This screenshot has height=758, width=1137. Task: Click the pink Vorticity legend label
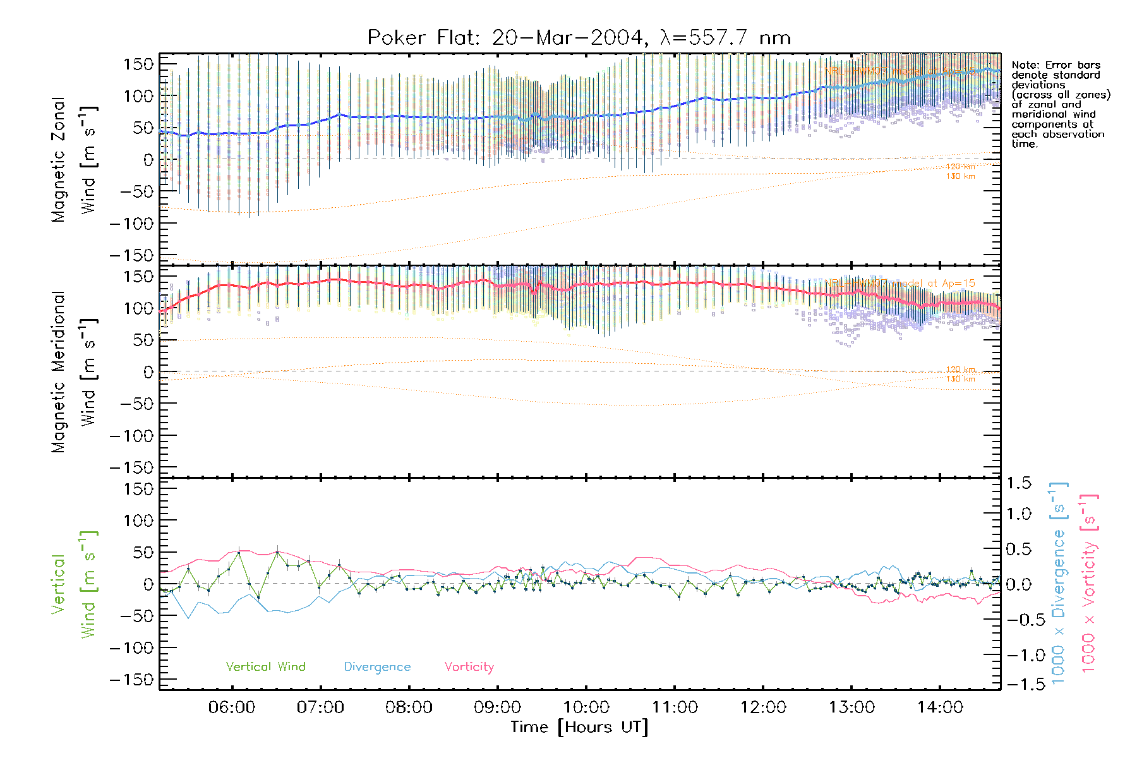[x=469, y=666]
